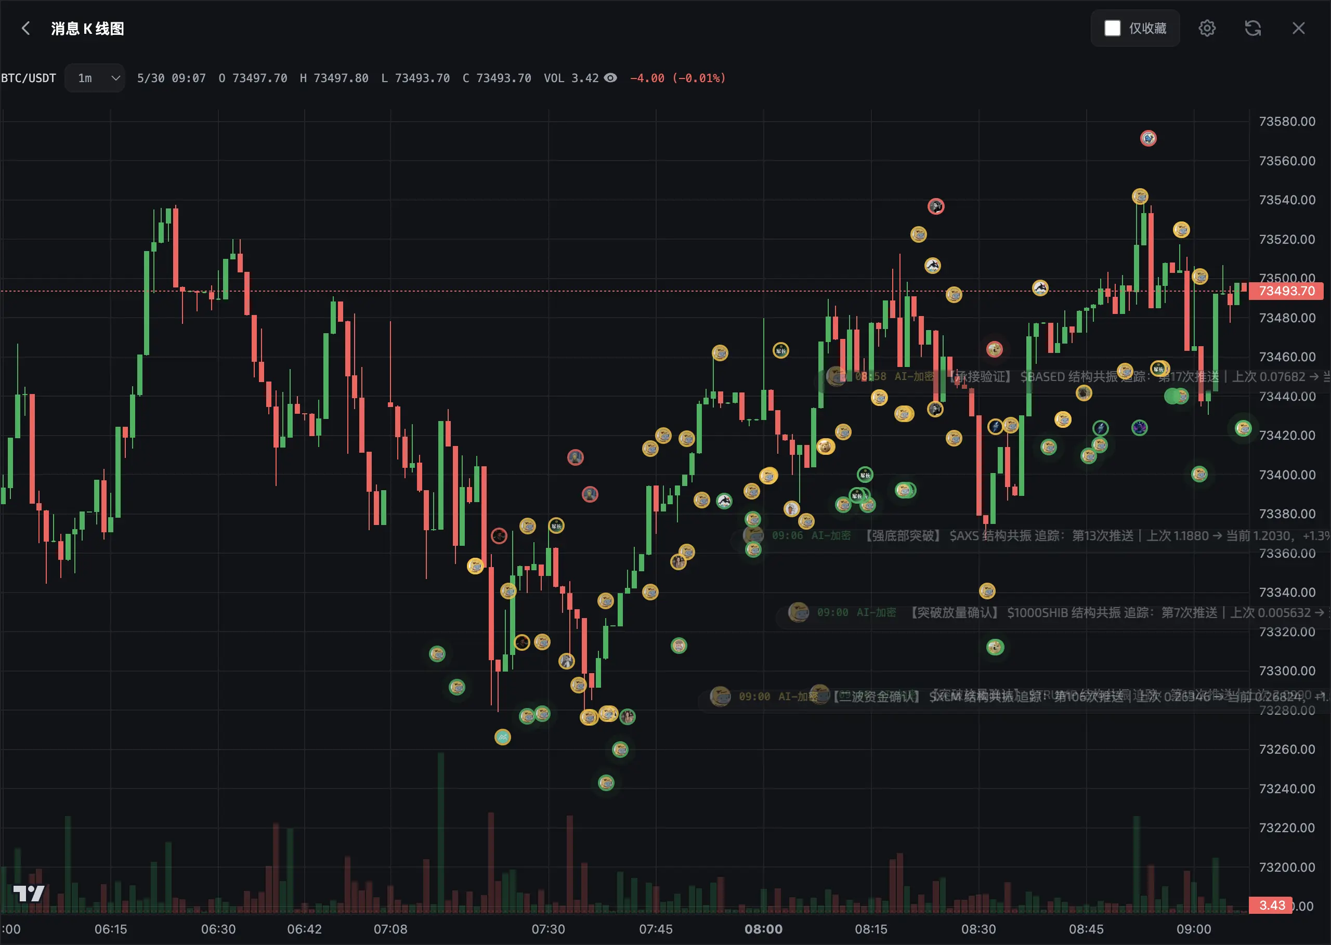Click the avatar on the $1000SHIB news banner
Image resolution: width=1331 pixels, height=945 pixels.
[x=799, y=612]
